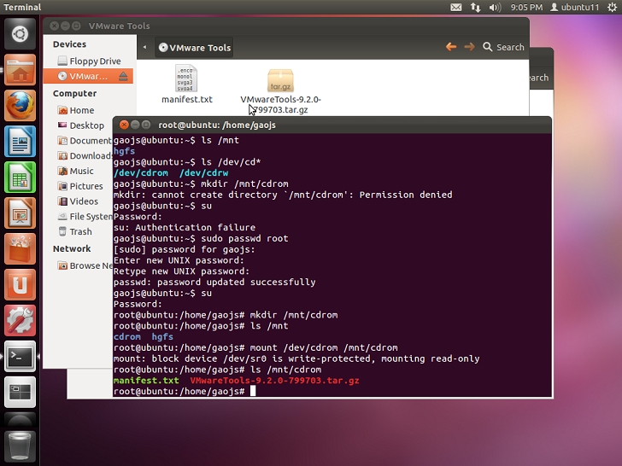Open the Ubuntu Dash home launcher
Image resolution: width=622 pixels, height=466 pixels.
click(x=20, y=34)
